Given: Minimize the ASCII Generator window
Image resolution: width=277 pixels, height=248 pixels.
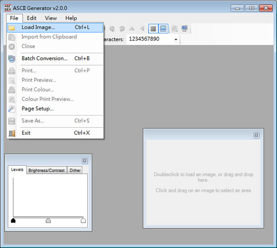Looking at the screenshot, I should click(237, 8).
